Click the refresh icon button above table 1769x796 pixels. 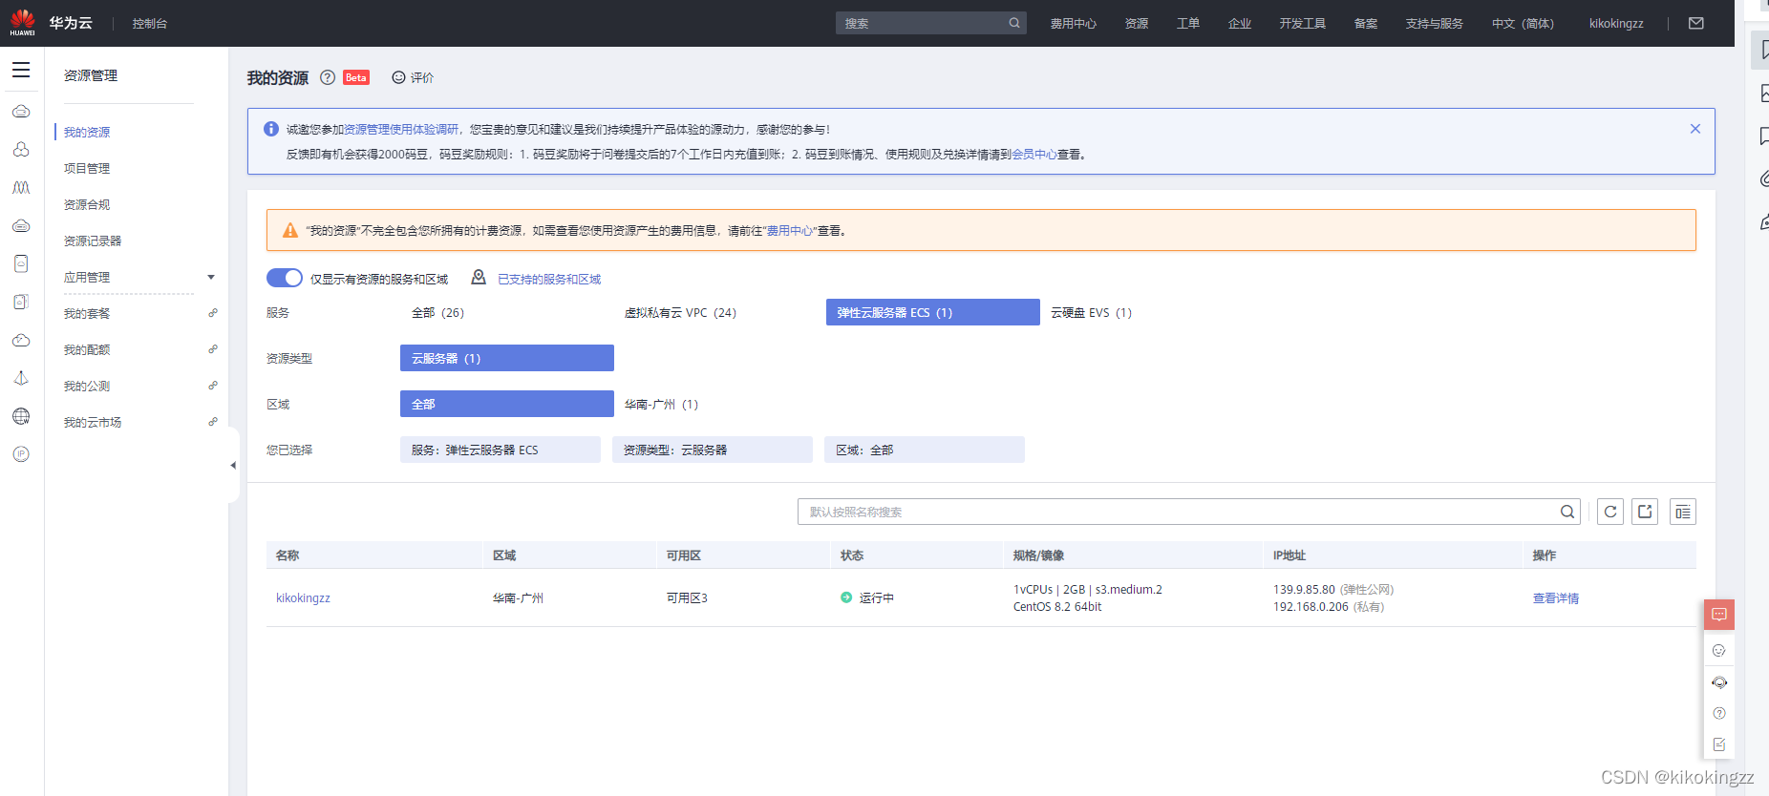pos(1610,512)
